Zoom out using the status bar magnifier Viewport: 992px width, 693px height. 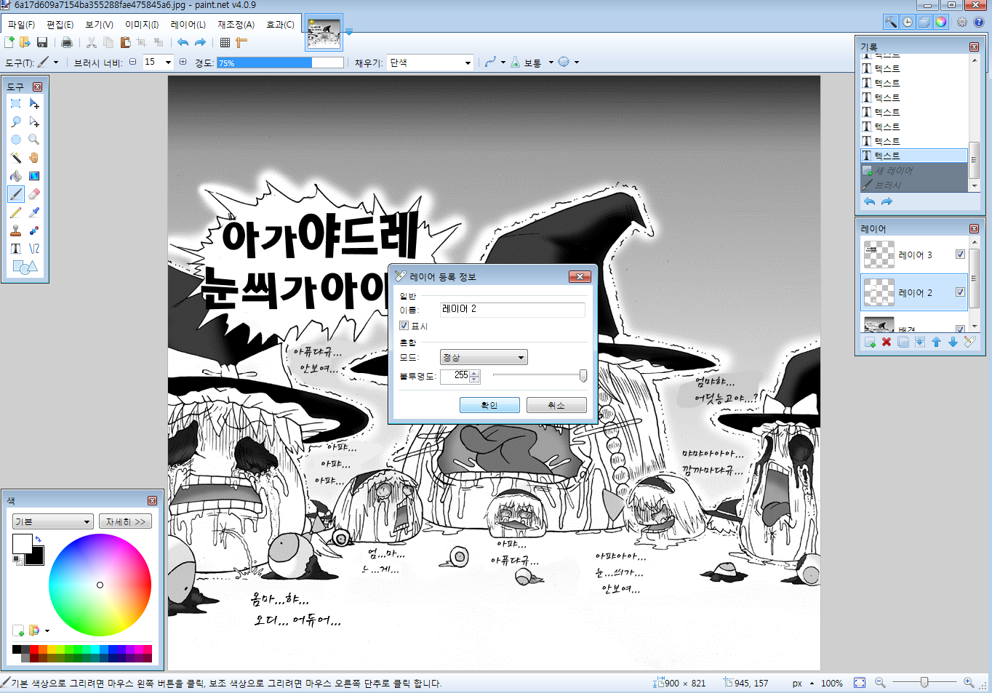880,683
